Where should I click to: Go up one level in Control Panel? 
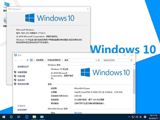tap(27, 60)
